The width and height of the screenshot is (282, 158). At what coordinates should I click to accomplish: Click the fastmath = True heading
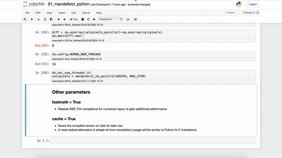click(67, 102)
